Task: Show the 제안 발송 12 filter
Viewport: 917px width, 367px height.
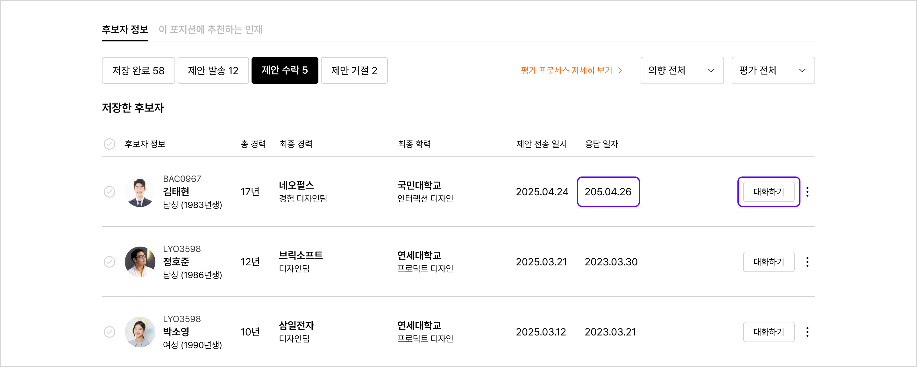Action: (213, 70)
